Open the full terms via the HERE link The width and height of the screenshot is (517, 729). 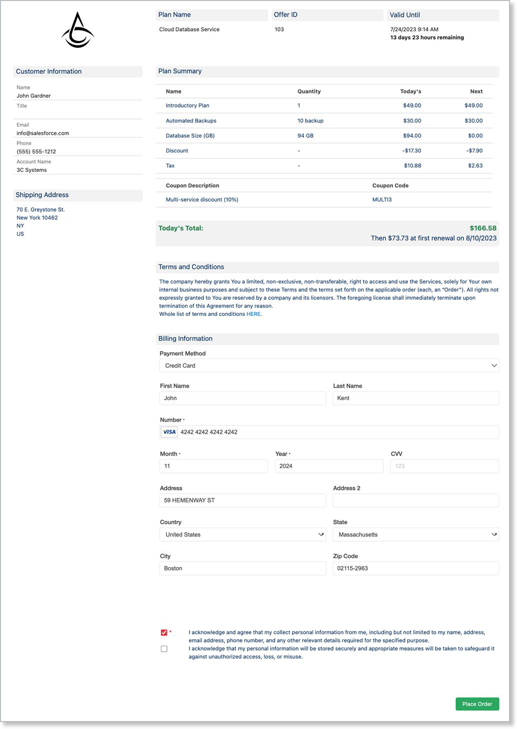click(x=253, y=314)
